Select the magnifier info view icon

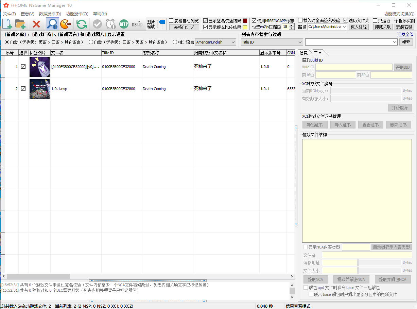pyautogui.click(x=52, y=24)
